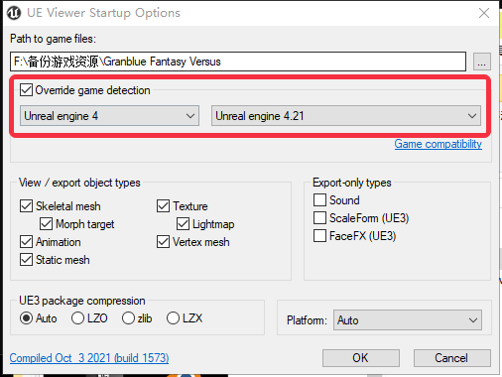Disable Morph target option
The height and width of the screenshot is (377, 502).
click(x=46, y=224)
